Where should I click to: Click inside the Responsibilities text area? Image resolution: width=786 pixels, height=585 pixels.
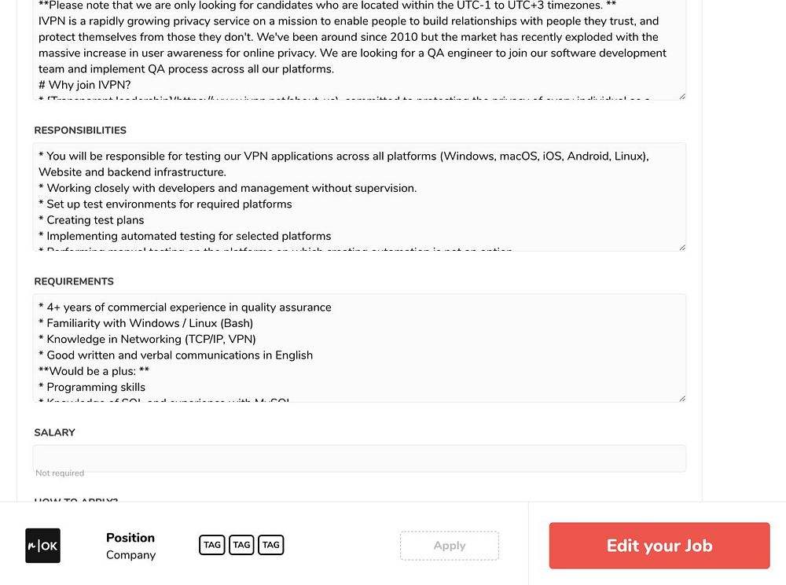[359, 197]
